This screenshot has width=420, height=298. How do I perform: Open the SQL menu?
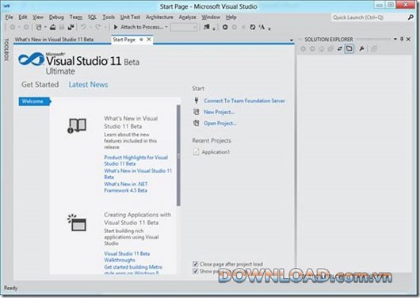click(92, 17)
